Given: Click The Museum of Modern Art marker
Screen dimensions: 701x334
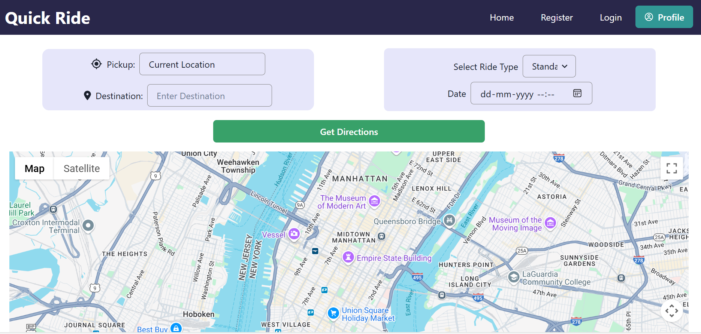Looking at the screenshot, I should tap(374, 201).
